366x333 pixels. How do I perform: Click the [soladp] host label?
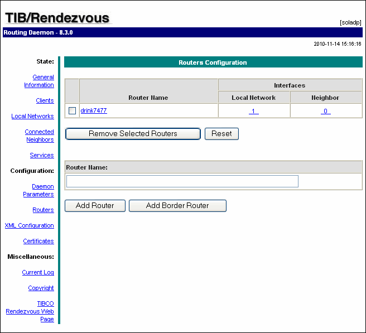(x=350, y=23)
